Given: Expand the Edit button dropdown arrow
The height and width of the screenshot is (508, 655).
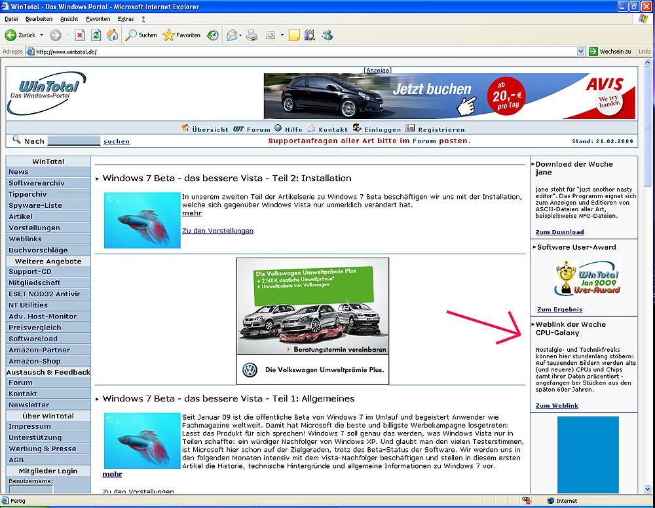Looking at the screenshot, I should [x=282, y=35].
